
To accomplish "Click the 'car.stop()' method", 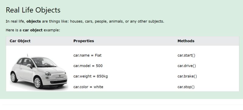I will pyautogui.click(x=186, y=87).
